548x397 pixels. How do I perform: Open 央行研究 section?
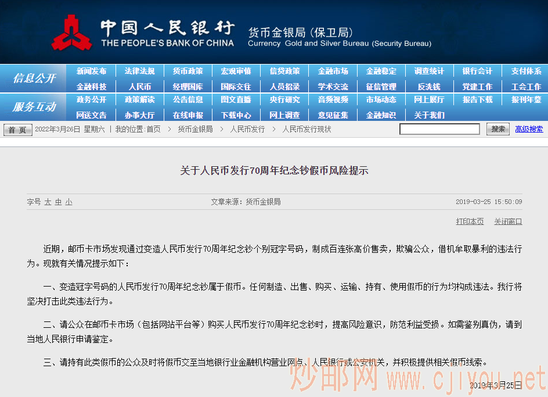coord(284,99)
